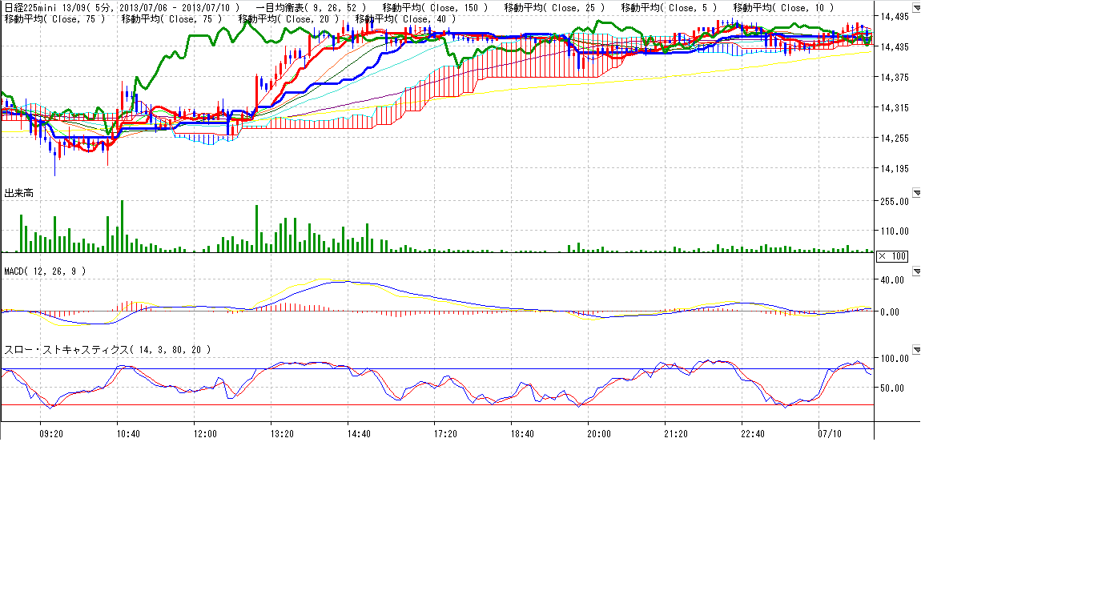Open the price chart panel dropdown arrow
The image size is (1094, 615).
pos(917,9)
